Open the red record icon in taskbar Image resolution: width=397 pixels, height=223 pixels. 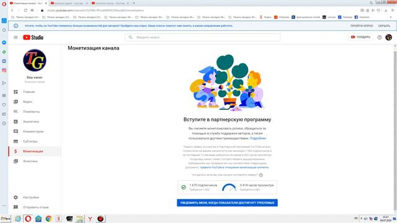point(100,219)
